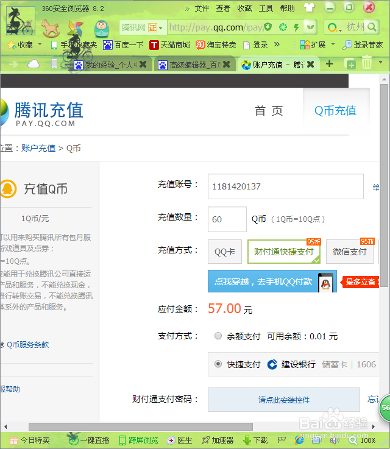390x449 pixels.
Task: Click the lightning speed-mode icon
Action: [297, 27]
